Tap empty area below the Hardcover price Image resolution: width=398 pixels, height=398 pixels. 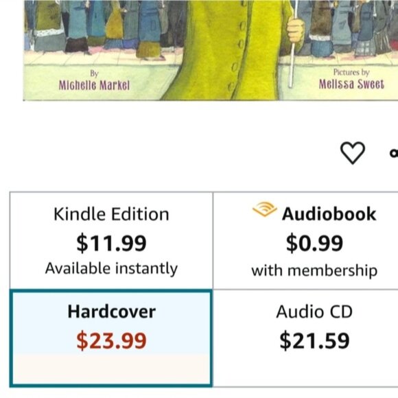[x=111, y=369]
